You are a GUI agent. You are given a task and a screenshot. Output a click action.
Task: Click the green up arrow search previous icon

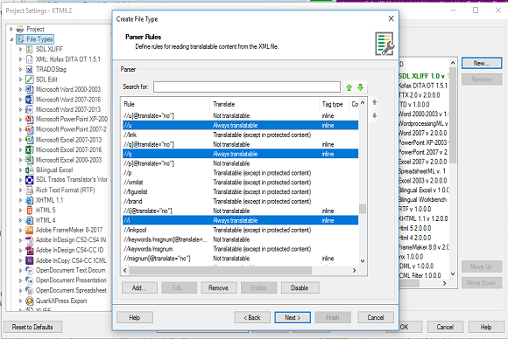click(349, 87)
